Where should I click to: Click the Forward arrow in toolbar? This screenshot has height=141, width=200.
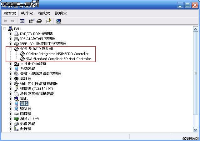(x=12, y=21)
